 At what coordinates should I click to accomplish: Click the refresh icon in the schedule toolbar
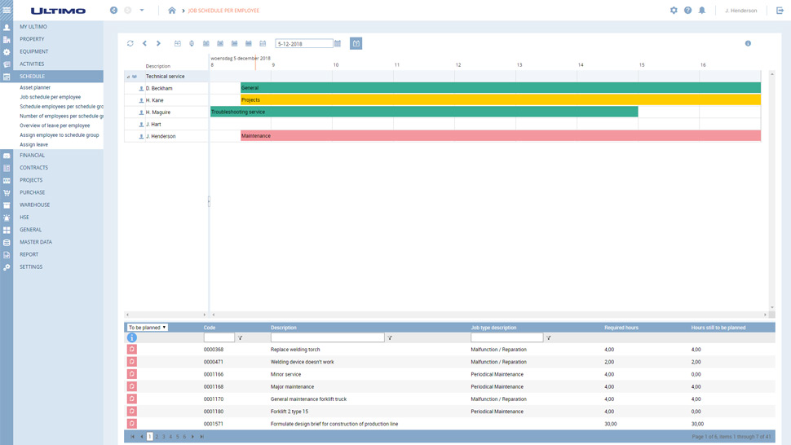[x=130, y=43]
